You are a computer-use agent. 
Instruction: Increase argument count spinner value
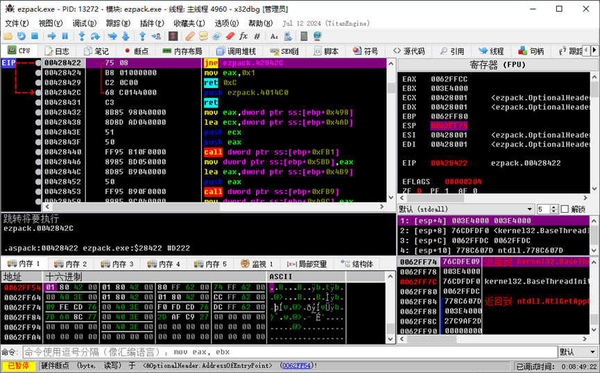point(554,207)
